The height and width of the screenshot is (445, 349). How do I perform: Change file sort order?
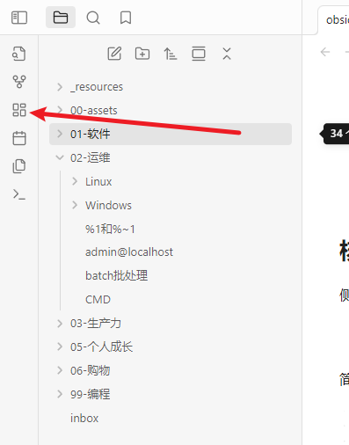[171, 54]
